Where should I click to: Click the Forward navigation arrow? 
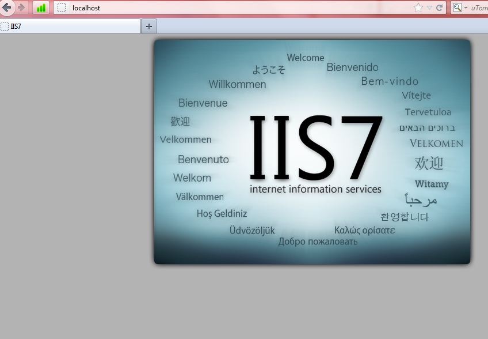point(21,7)
